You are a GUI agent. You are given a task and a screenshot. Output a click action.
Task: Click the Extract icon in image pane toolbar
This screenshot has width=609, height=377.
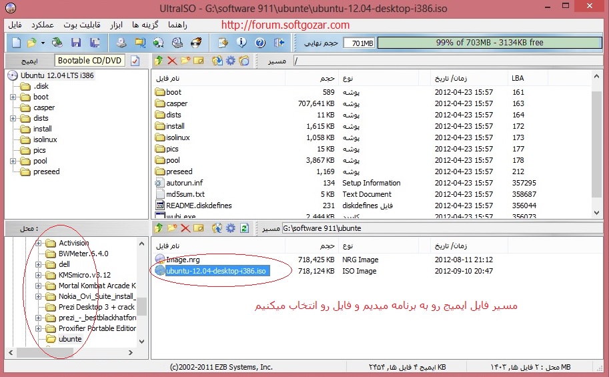pos(217,61)
